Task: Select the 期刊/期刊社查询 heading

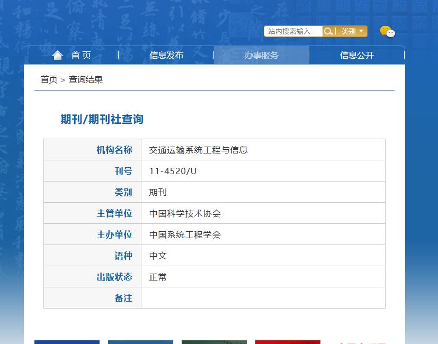Action: click(102, 119)
